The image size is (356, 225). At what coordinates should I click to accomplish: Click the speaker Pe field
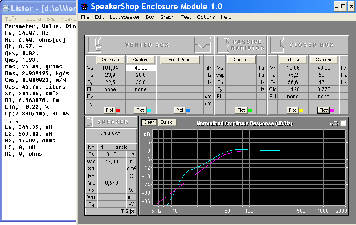111,204
